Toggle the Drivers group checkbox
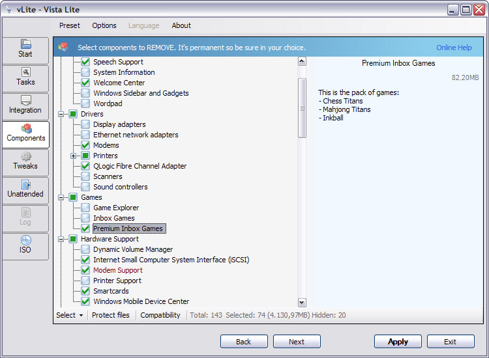This screenshot has width=489, height=358. [x=73, y=114]
